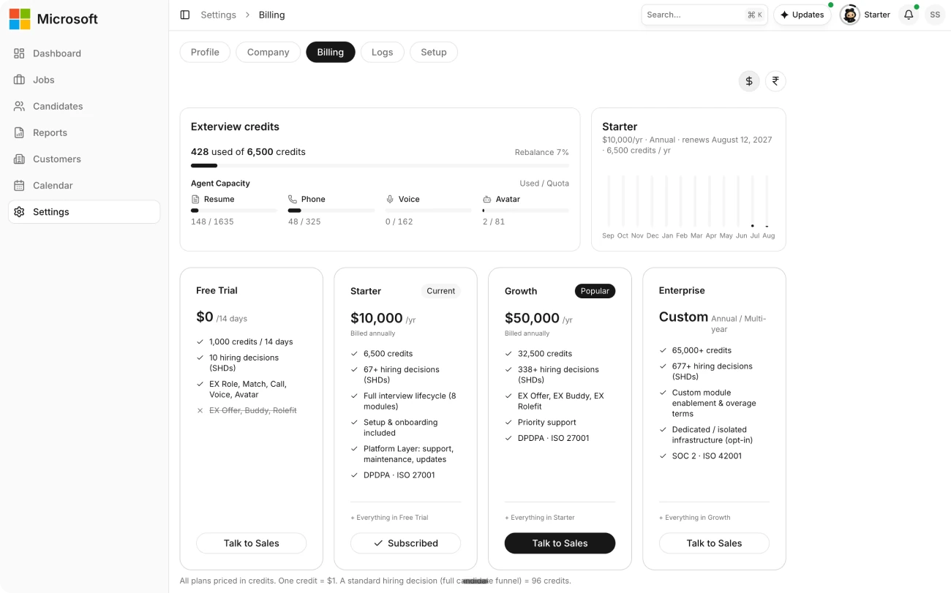The image size is (951, 593).
Task: Click the credits usage progress bar
Action: [380, 166]
